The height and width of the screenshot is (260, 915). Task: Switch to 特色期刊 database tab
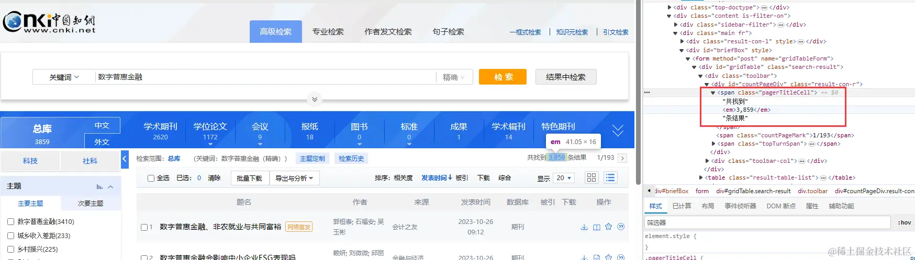pyautogui.click(x=558, y=127)
